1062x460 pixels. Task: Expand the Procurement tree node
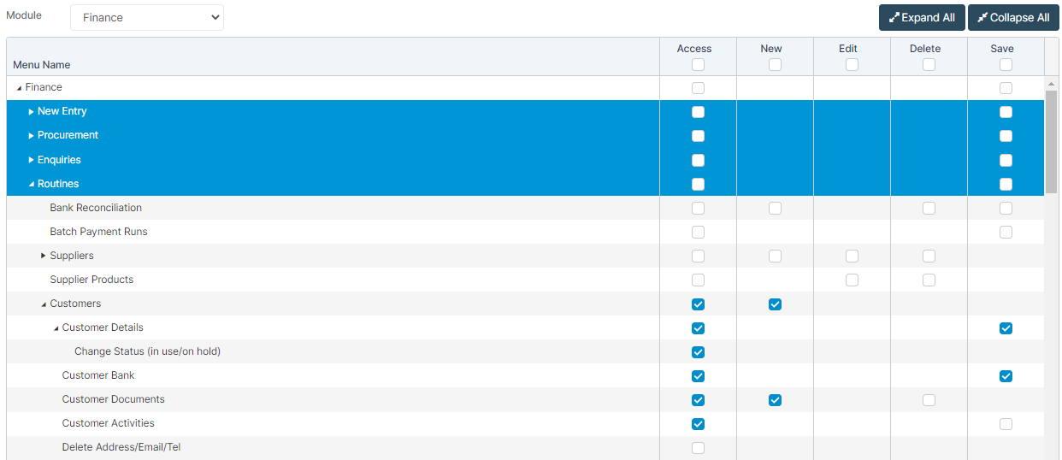click(32, 136)
